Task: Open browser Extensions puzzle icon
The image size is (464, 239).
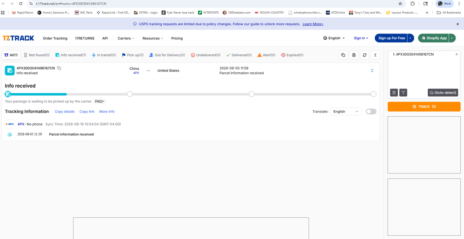Action: [412, 4]
